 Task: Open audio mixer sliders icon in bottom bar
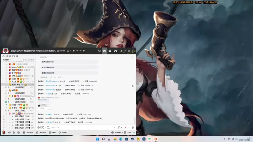19,133
